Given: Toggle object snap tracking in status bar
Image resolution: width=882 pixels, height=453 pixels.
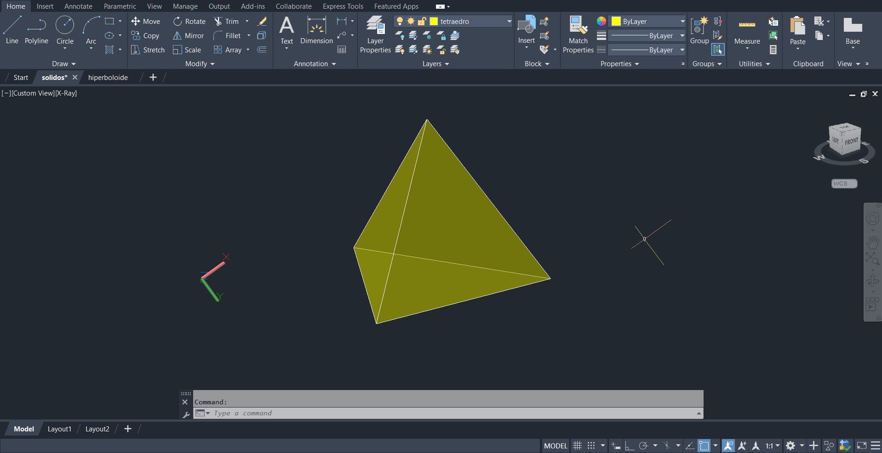Looking at the screenshot, I should coord(690,446).
